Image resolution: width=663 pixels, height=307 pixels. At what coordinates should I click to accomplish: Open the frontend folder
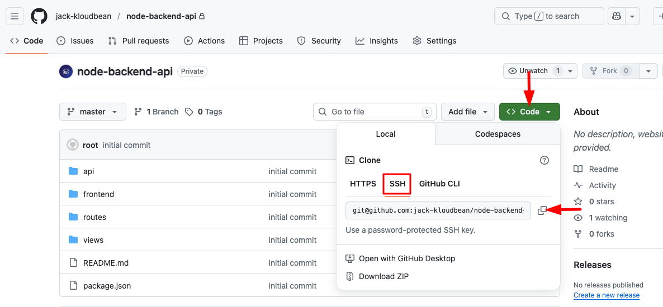(x=98, y=194)
